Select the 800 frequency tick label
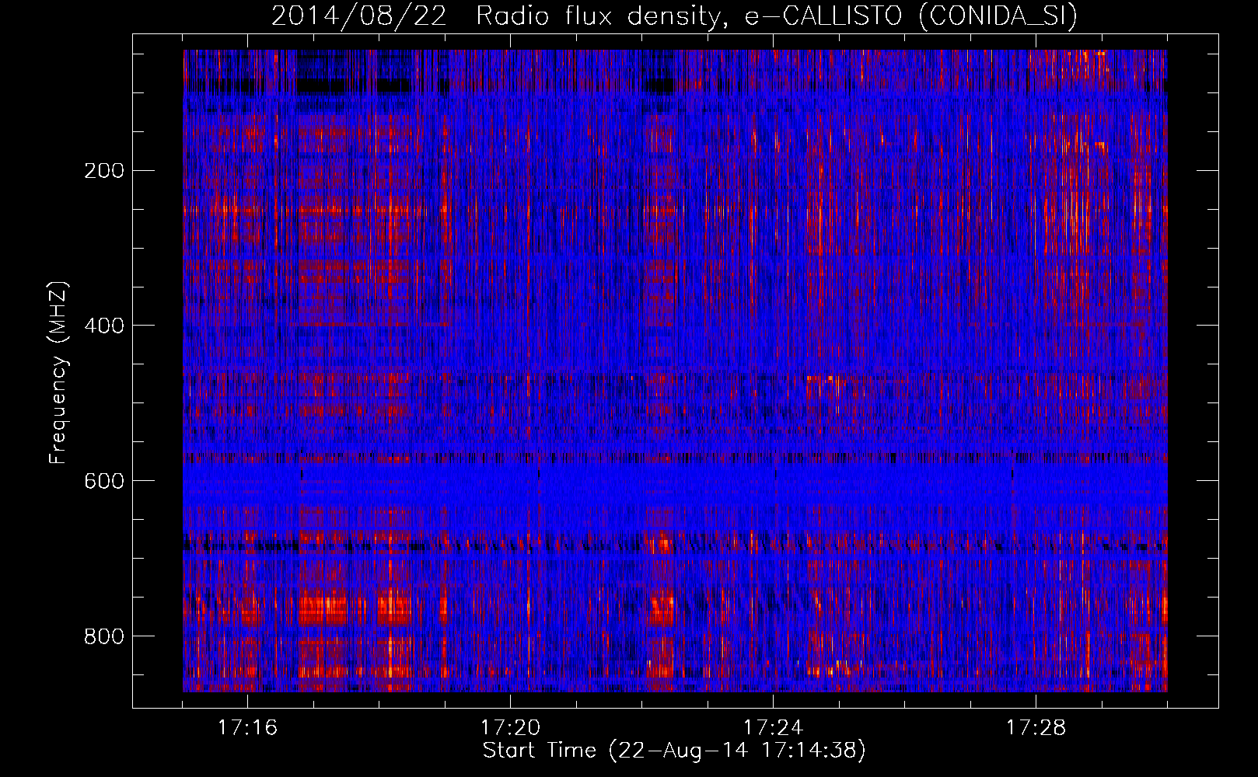The image size is (1258, 777). click(103, 636)
